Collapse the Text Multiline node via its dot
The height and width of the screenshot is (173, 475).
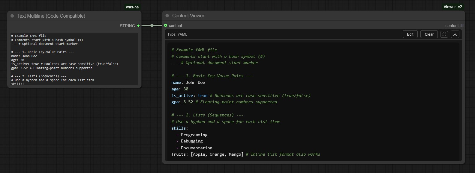coord(12,16)
